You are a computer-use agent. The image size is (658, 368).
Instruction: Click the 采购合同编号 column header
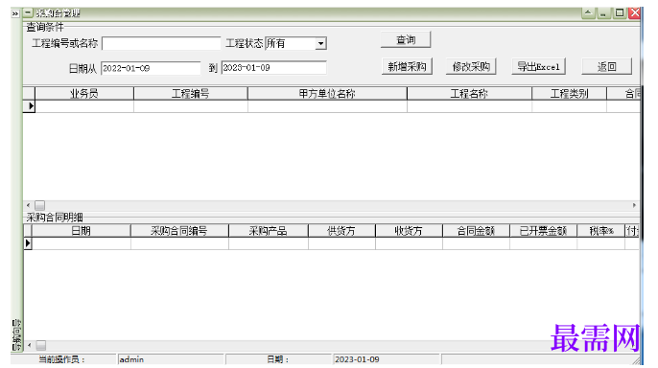(x=179, y=231)
